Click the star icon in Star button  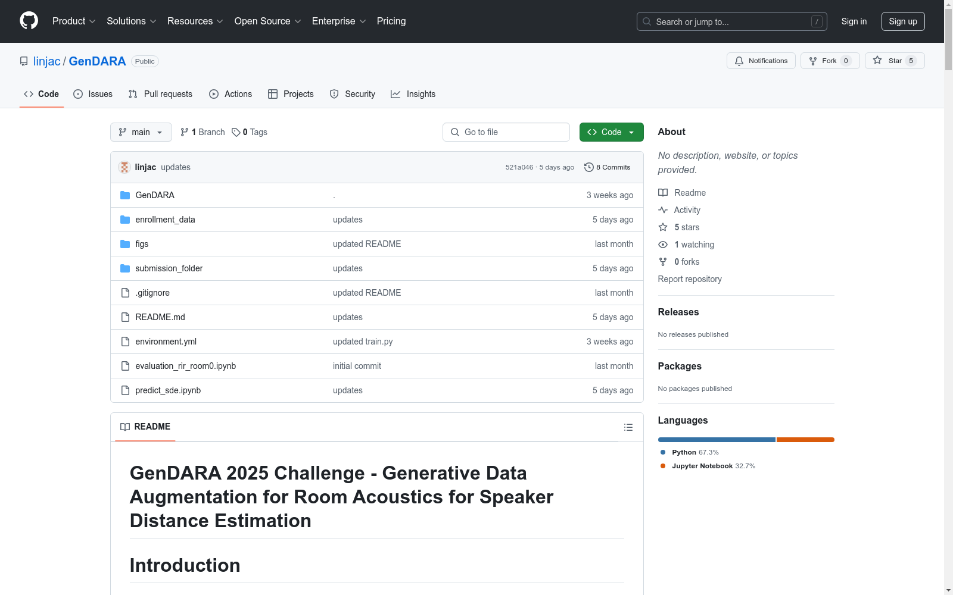point(877,60)
